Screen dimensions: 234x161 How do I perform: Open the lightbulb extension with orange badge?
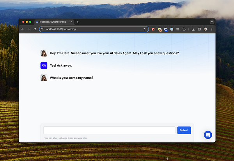click(x=160, y=29)
